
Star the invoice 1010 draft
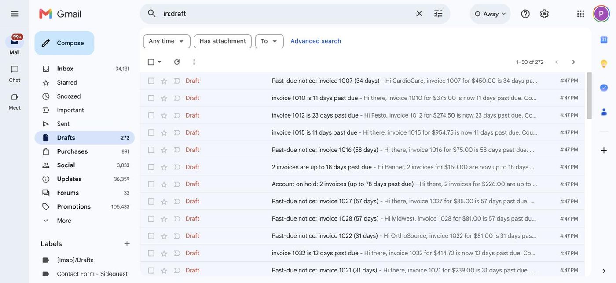tap(164, 98)
